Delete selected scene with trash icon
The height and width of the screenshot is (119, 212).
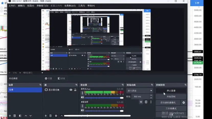point(15,116)
